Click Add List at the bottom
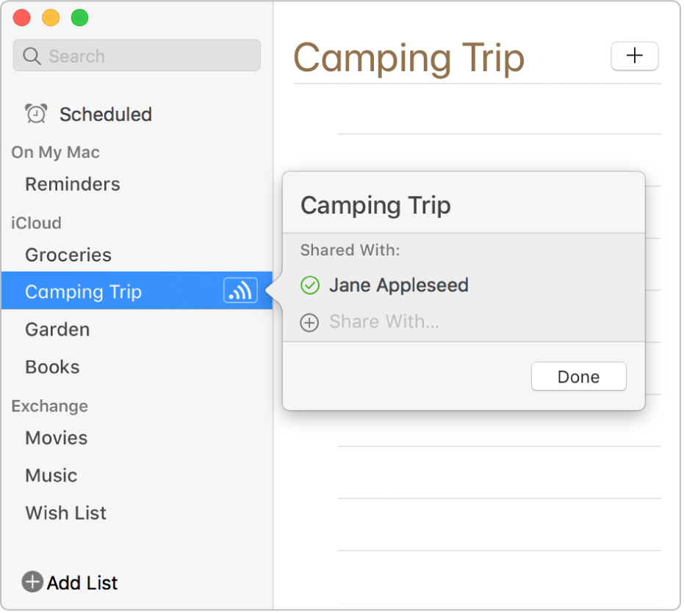Viewport: 684px width, 613px height. 82,582
